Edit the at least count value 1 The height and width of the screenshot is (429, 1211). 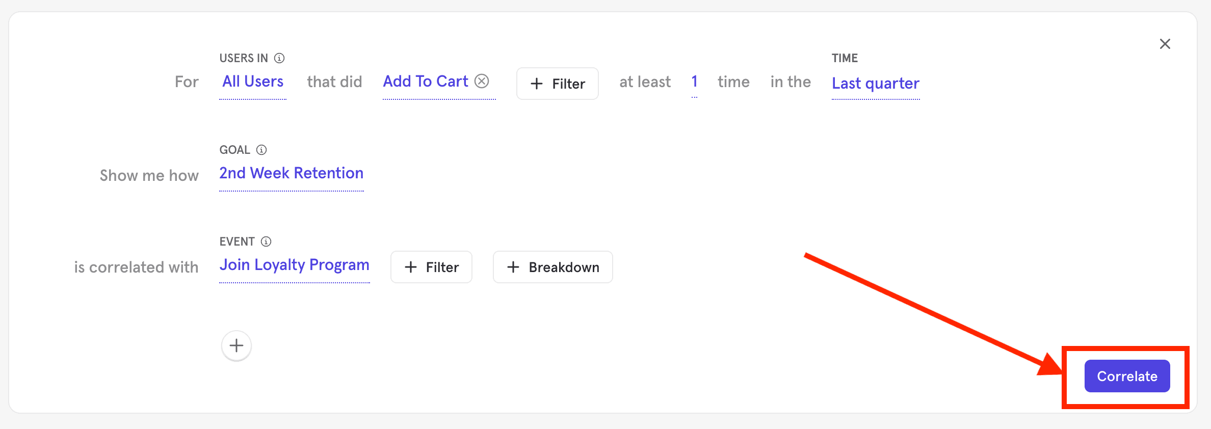tap(694, 82)
